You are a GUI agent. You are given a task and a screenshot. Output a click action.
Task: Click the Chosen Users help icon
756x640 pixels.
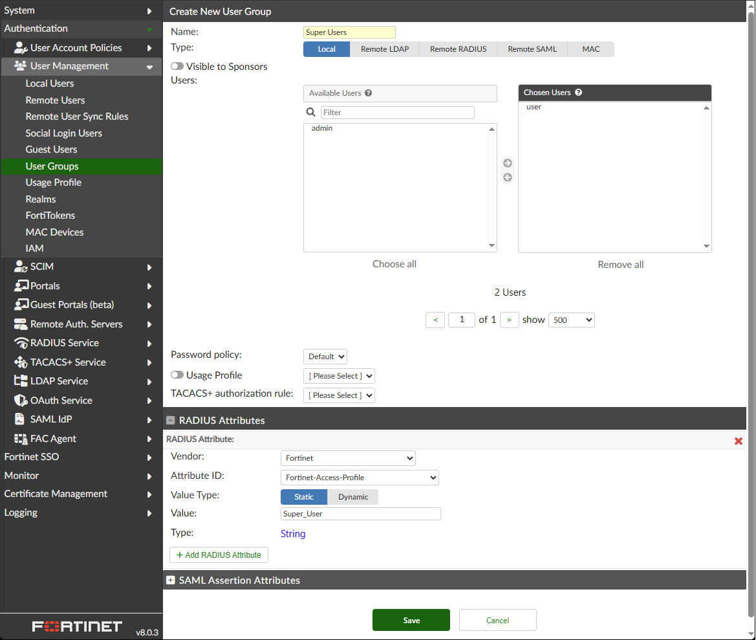[579, 92]
